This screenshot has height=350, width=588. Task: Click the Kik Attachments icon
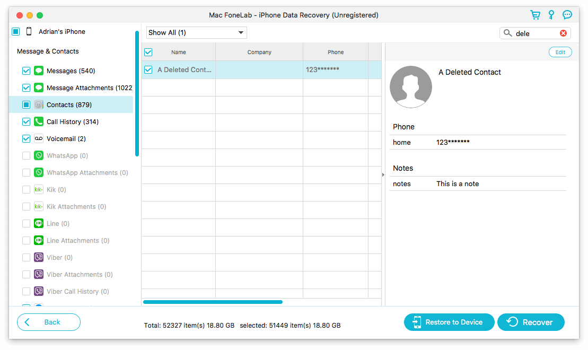pos(39,206)
